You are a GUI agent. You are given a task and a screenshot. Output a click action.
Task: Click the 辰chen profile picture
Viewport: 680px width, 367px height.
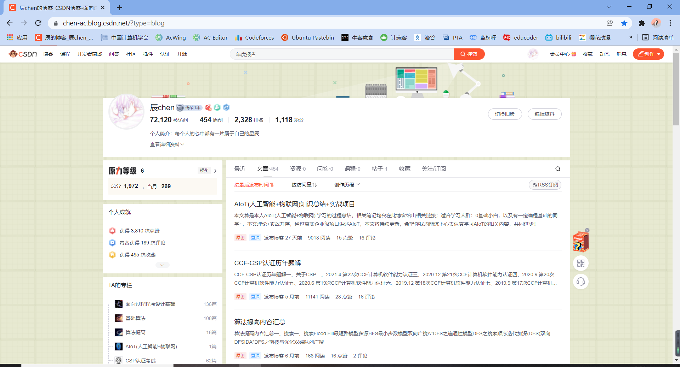126,112
